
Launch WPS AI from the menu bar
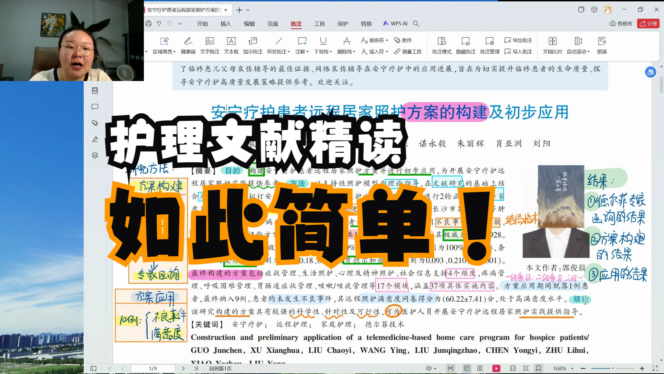tap(395, 24)
